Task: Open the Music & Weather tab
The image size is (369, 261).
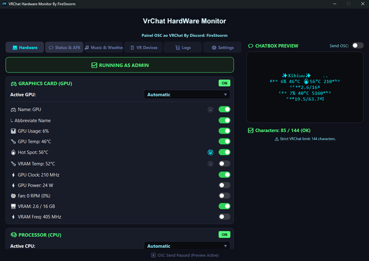Action: 104,48
